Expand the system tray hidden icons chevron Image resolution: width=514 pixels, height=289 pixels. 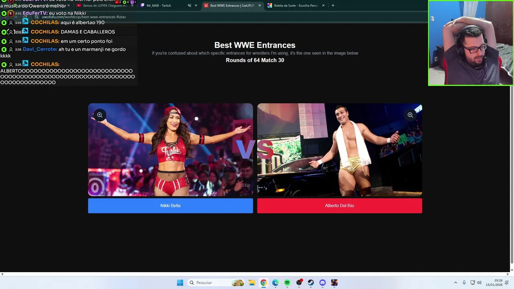(455, 283)
